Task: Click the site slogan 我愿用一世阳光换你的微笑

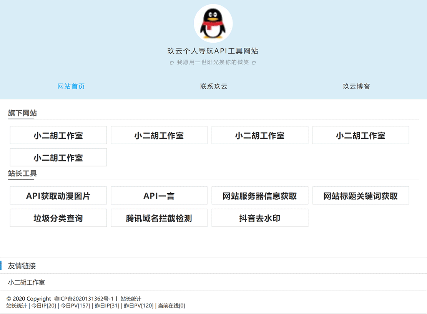Action: point(213,62)
